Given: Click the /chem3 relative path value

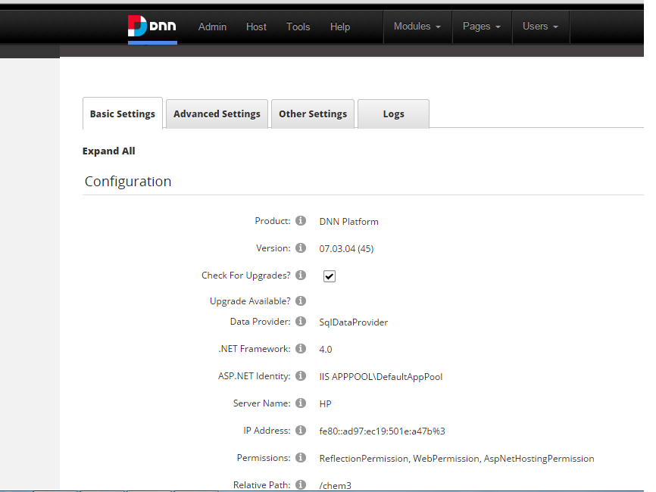Looking at the screenshot, I should coord(335,486).
